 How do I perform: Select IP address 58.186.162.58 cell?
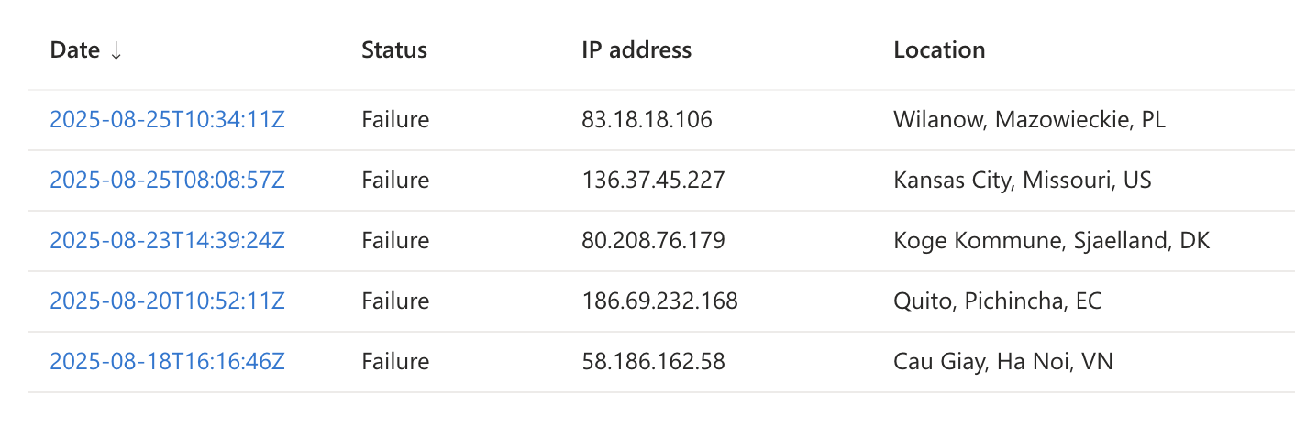click(x=653, y=362)
